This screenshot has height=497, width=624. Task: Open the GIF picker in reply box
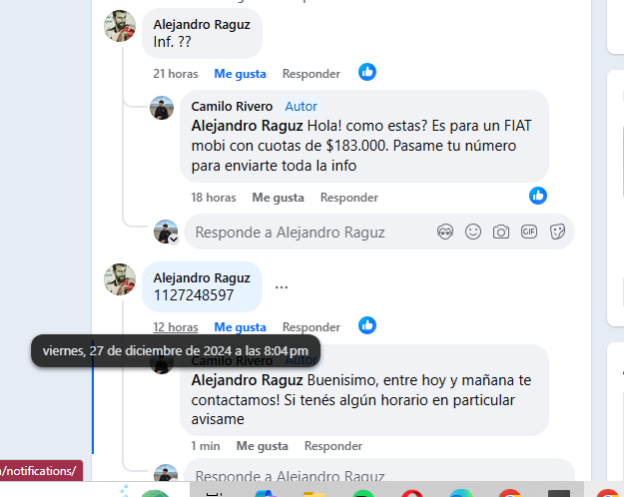[x=529, y=232]
